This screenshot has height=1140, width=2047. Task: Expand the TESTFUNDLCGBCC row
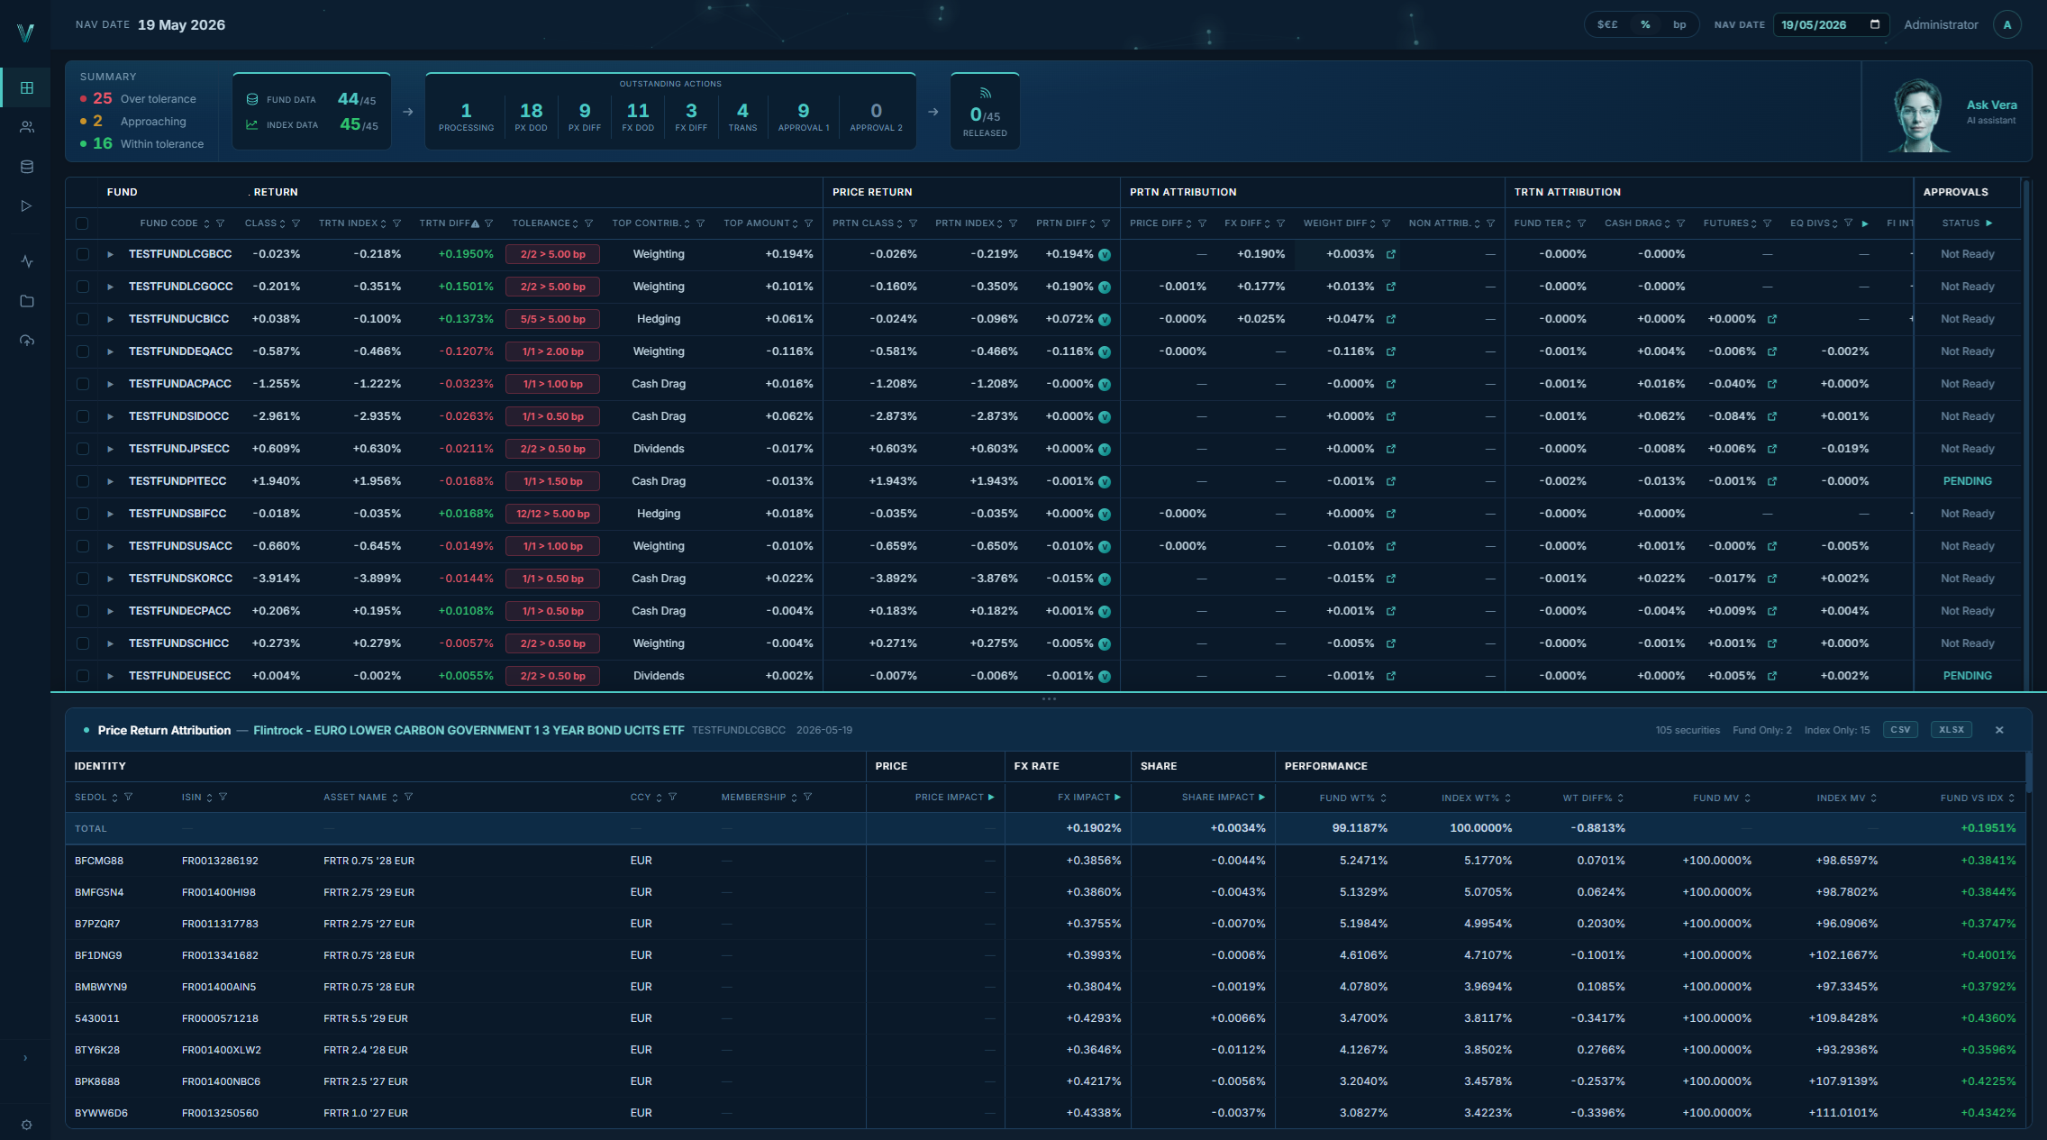(110, 254)
